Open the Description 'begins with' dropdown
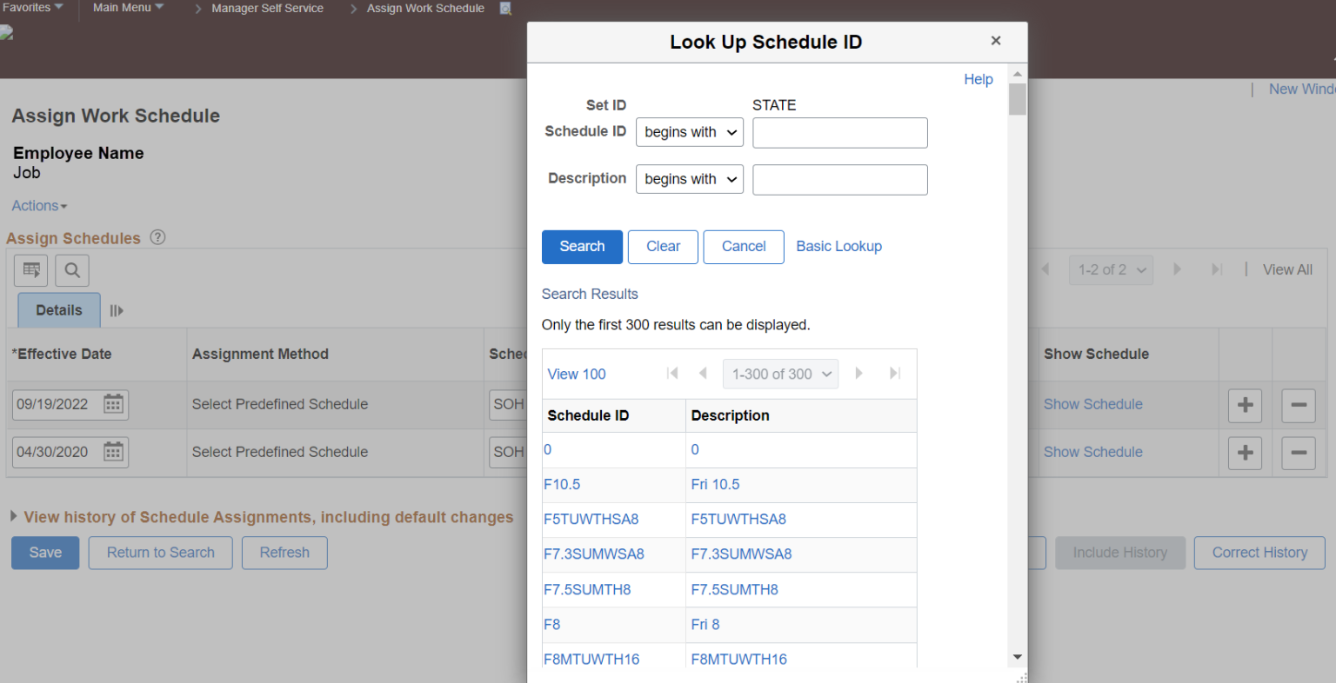 pos(689,179)
